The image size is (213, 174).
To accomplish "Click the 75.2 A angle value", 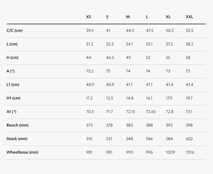I will (90, 71).
